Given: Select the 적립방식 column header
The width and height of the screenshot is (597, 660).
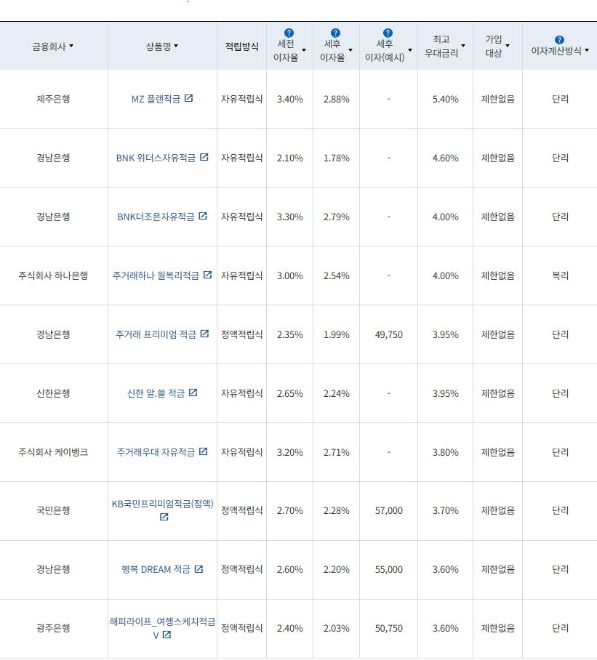Looking at the screenshot, I should tap(241, 46).
